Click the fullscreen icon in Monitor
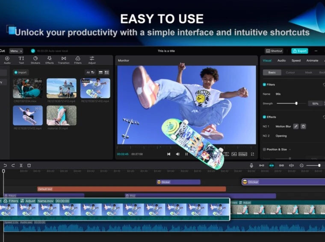The height and width of the screenshot is (242, 325). 252,154
